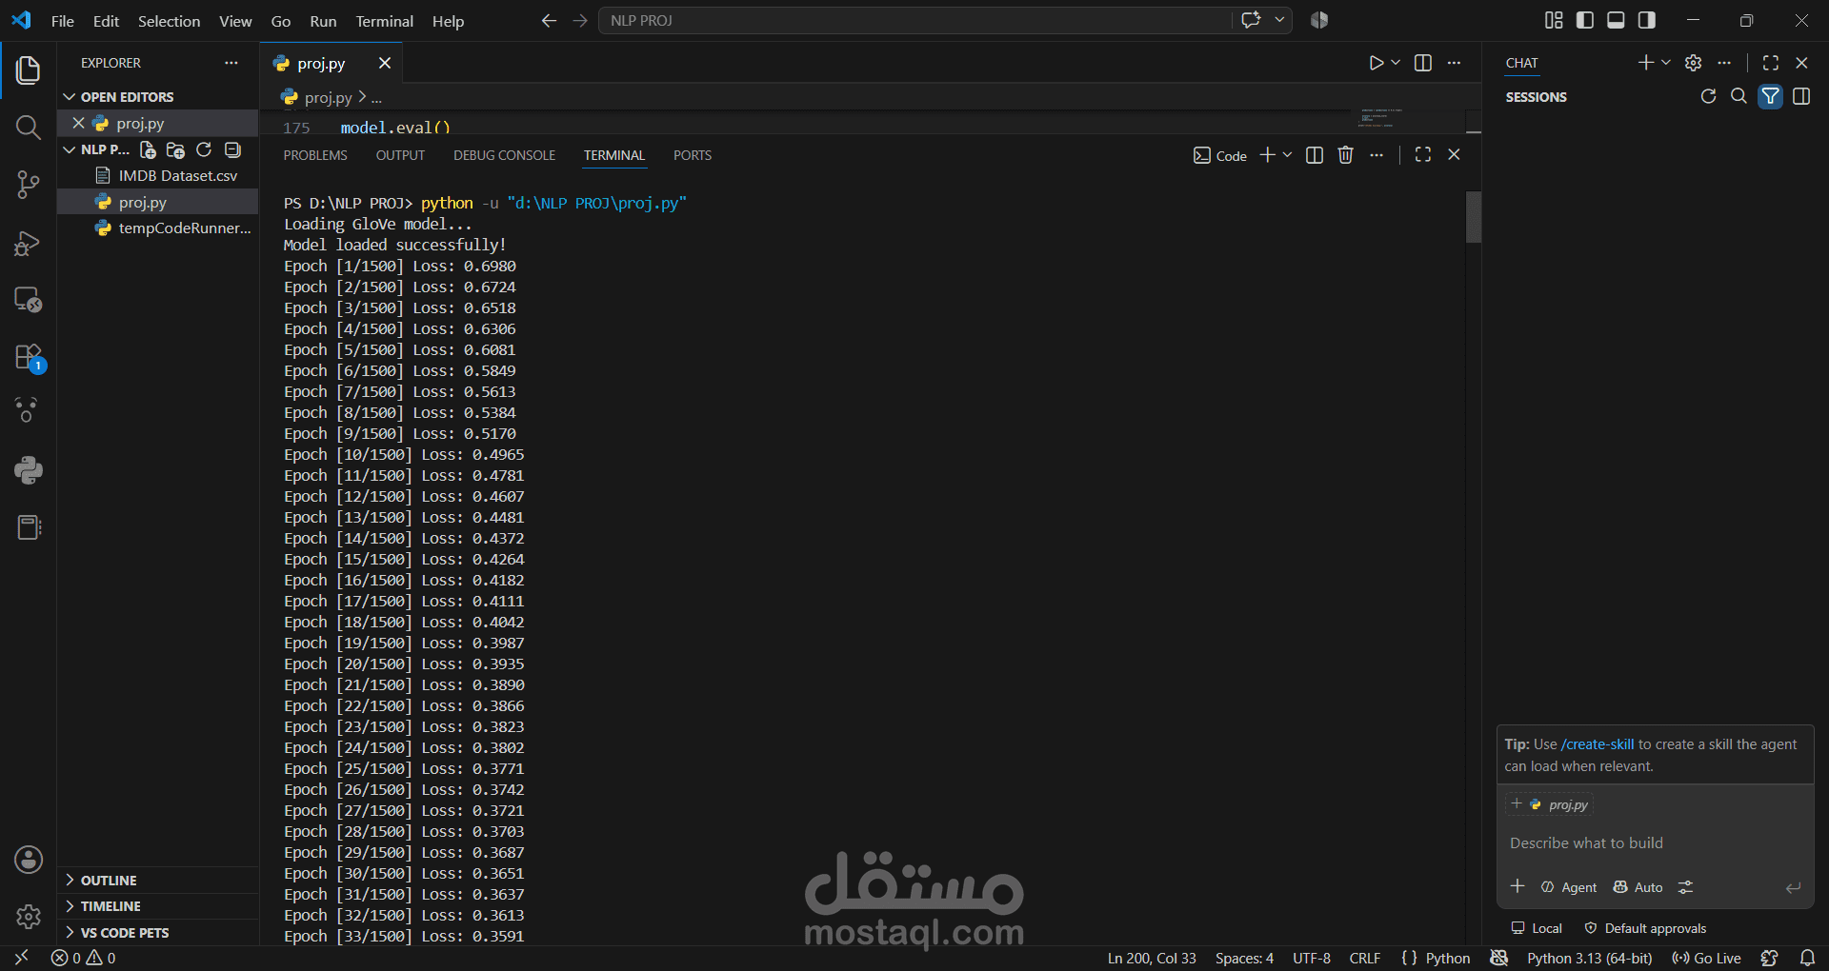Toggle the bottom panel visibility
1829x971 pixels.
1616,20
